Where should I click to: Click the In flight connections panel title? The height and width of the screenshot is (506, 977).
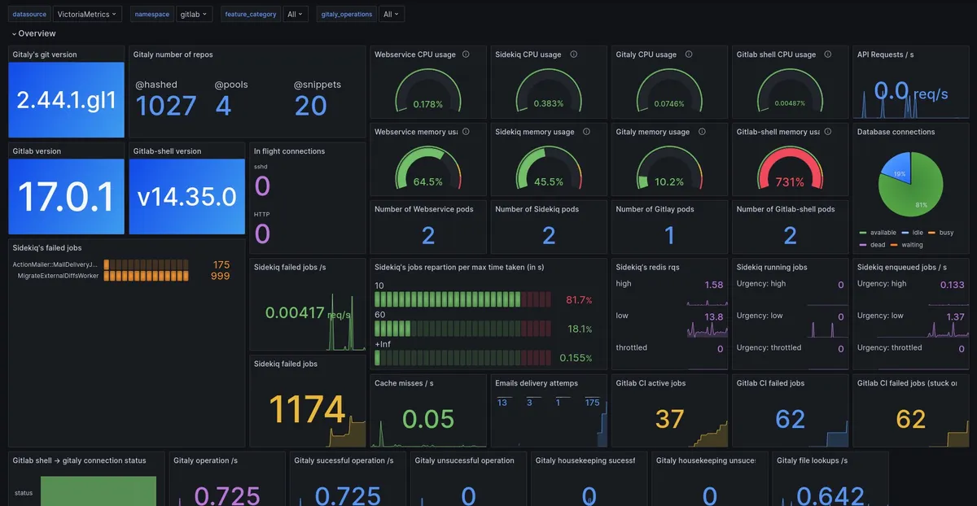coord(289,151)
